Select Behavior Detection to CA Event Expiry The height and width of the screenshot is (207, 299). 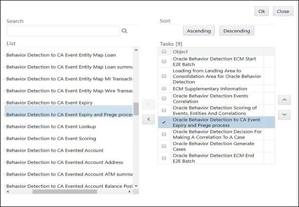[50, 103]
